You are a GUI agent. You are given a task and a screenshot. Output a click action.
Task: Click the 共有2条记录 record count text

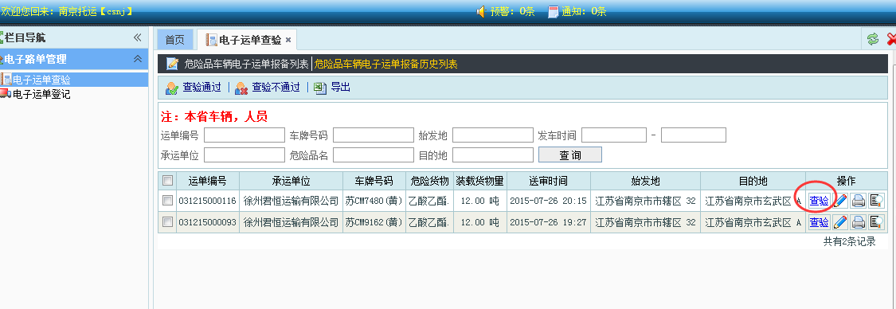tap(849, 241)
